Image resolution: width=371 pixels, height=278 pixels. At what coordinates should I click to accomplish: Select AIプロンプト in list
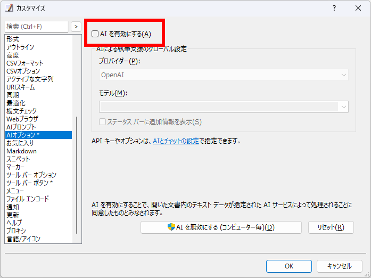click(x=38, y=127)
